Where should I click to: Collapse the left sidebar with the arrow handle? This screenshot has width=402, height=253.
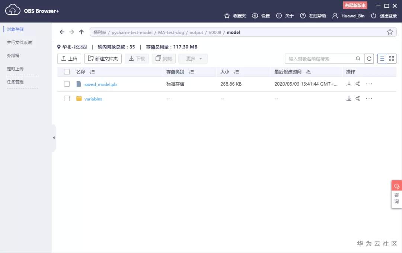[x=54, y=138]
